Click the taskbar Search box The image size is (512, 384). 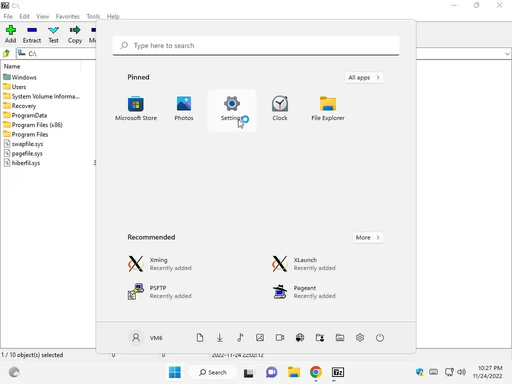[213, 372]
